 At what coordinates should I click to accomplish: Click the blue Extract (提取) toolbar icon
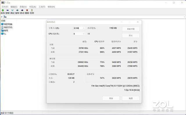point(8,10)
